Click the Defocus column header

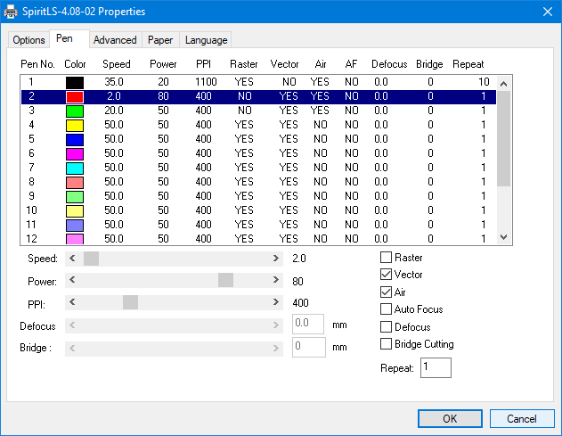click(x=389, y=64)
